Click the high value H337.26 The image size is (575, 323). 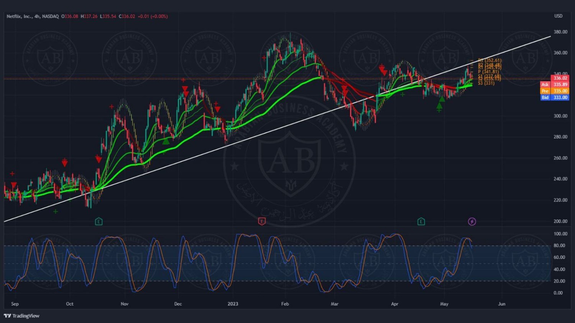[89, 16]
